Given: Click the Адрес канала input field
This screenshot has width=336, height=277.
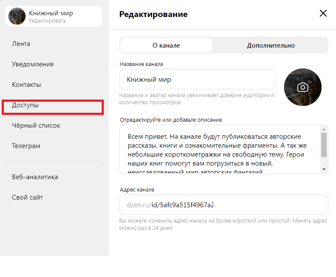Looking at the screenshot, I should [223, 205].
